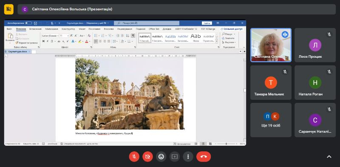This screenshot has height=167, width=340.
Task: Select the Назва title style
Action: pyautogui.click(x=196, y=38)
